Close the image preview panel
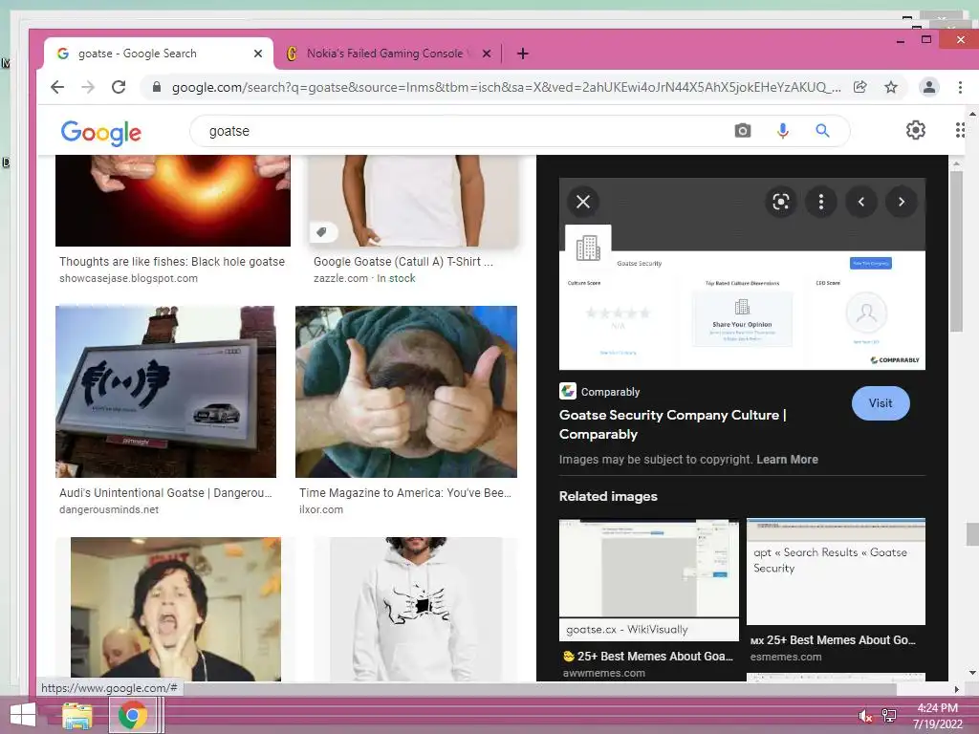 coord(583,202)
